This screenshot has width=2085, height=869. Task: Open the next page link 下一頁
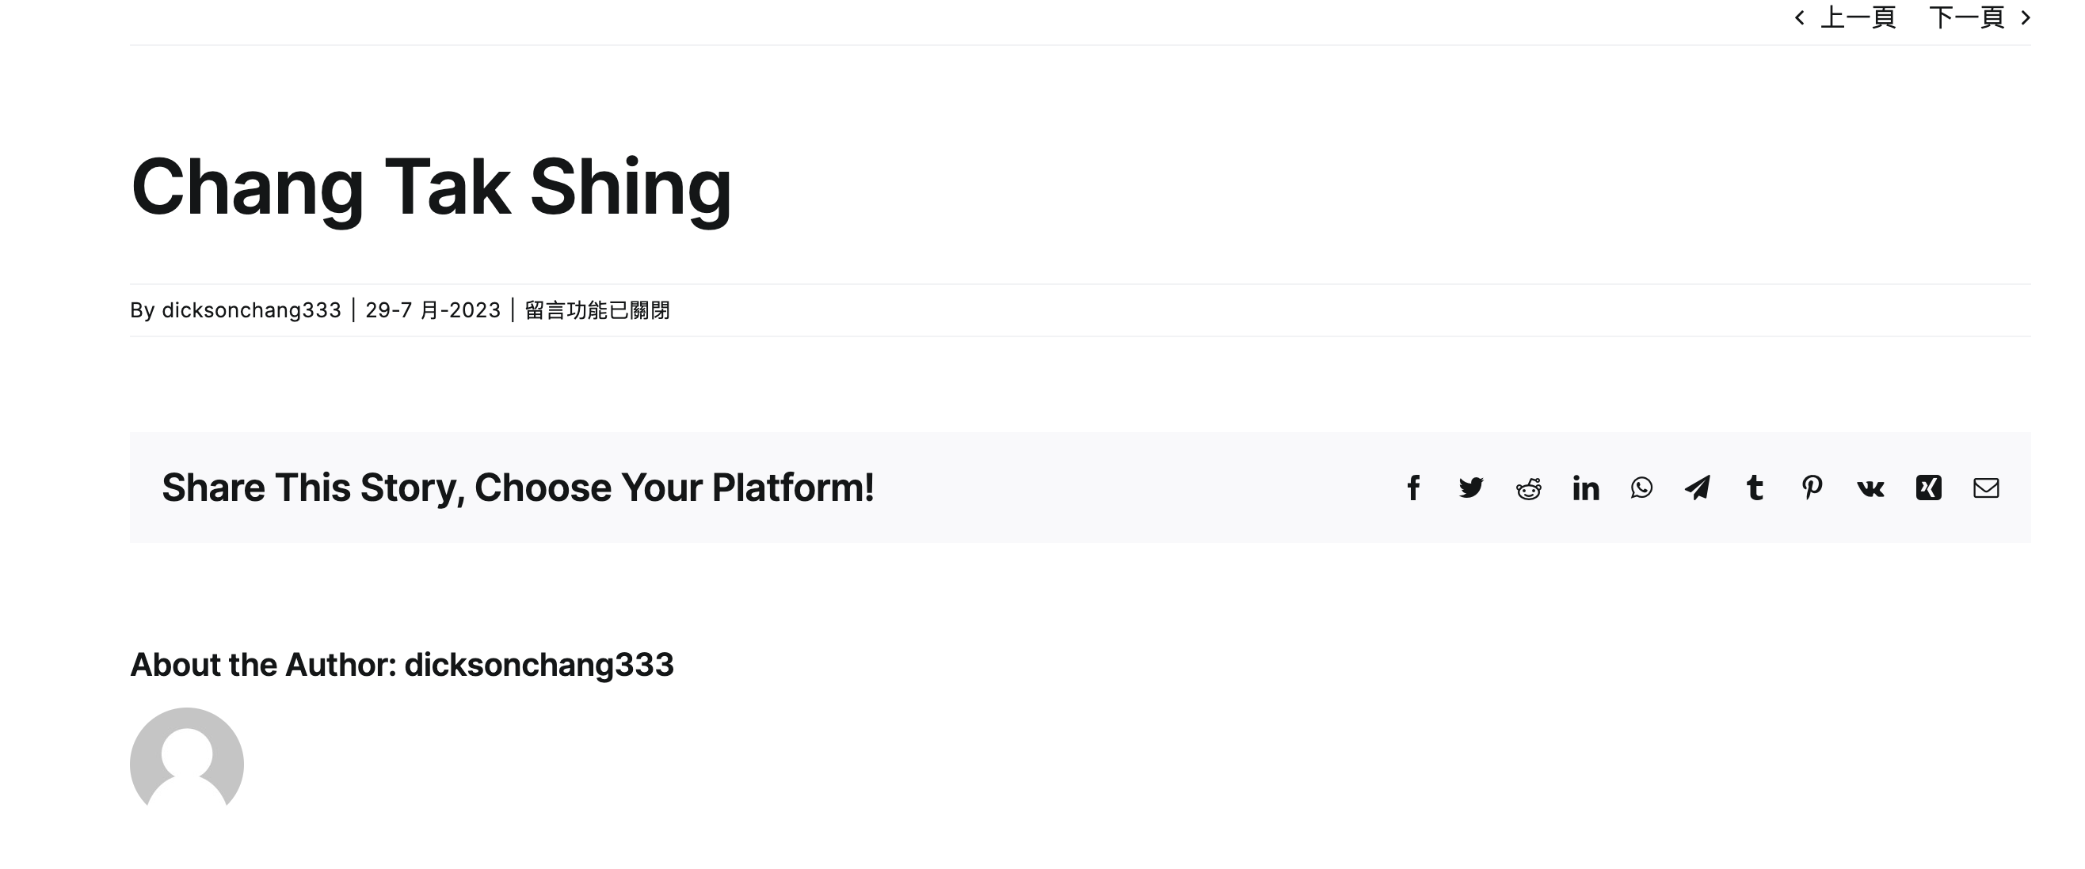(1967, 17)
